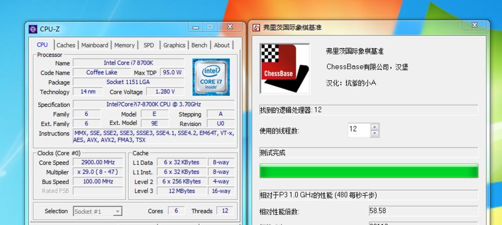Viewport: 502px width, 225px height.
Task: Click the 14 nm technology value
Action: tap(88, 92)
